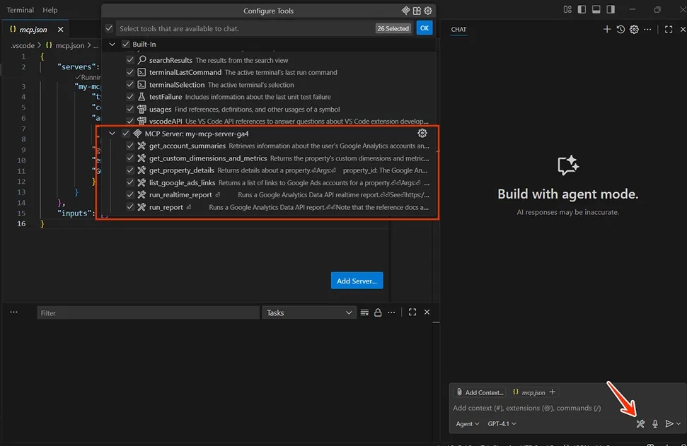This screenshot has width=687, height=446.
Task: Click the Configure Tools wrench icon in chat
Action: (640, 423)
